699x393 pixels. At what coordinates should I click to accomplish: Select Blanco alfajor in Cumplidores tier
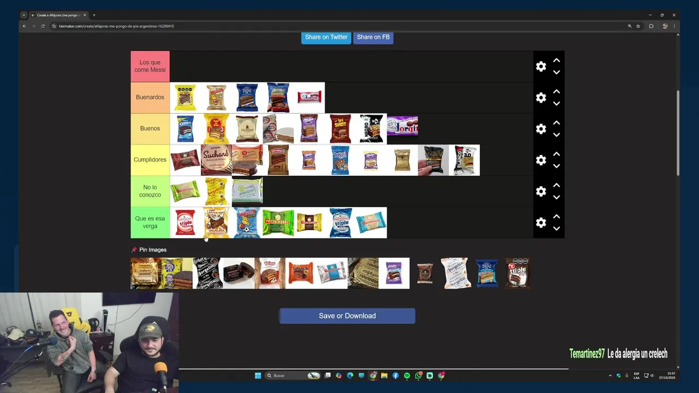point(464,160)
